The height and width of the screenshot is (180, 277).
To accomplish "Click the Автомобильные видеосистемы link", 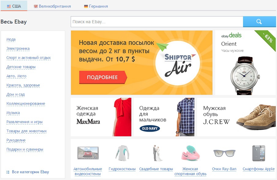I will 88,171.
